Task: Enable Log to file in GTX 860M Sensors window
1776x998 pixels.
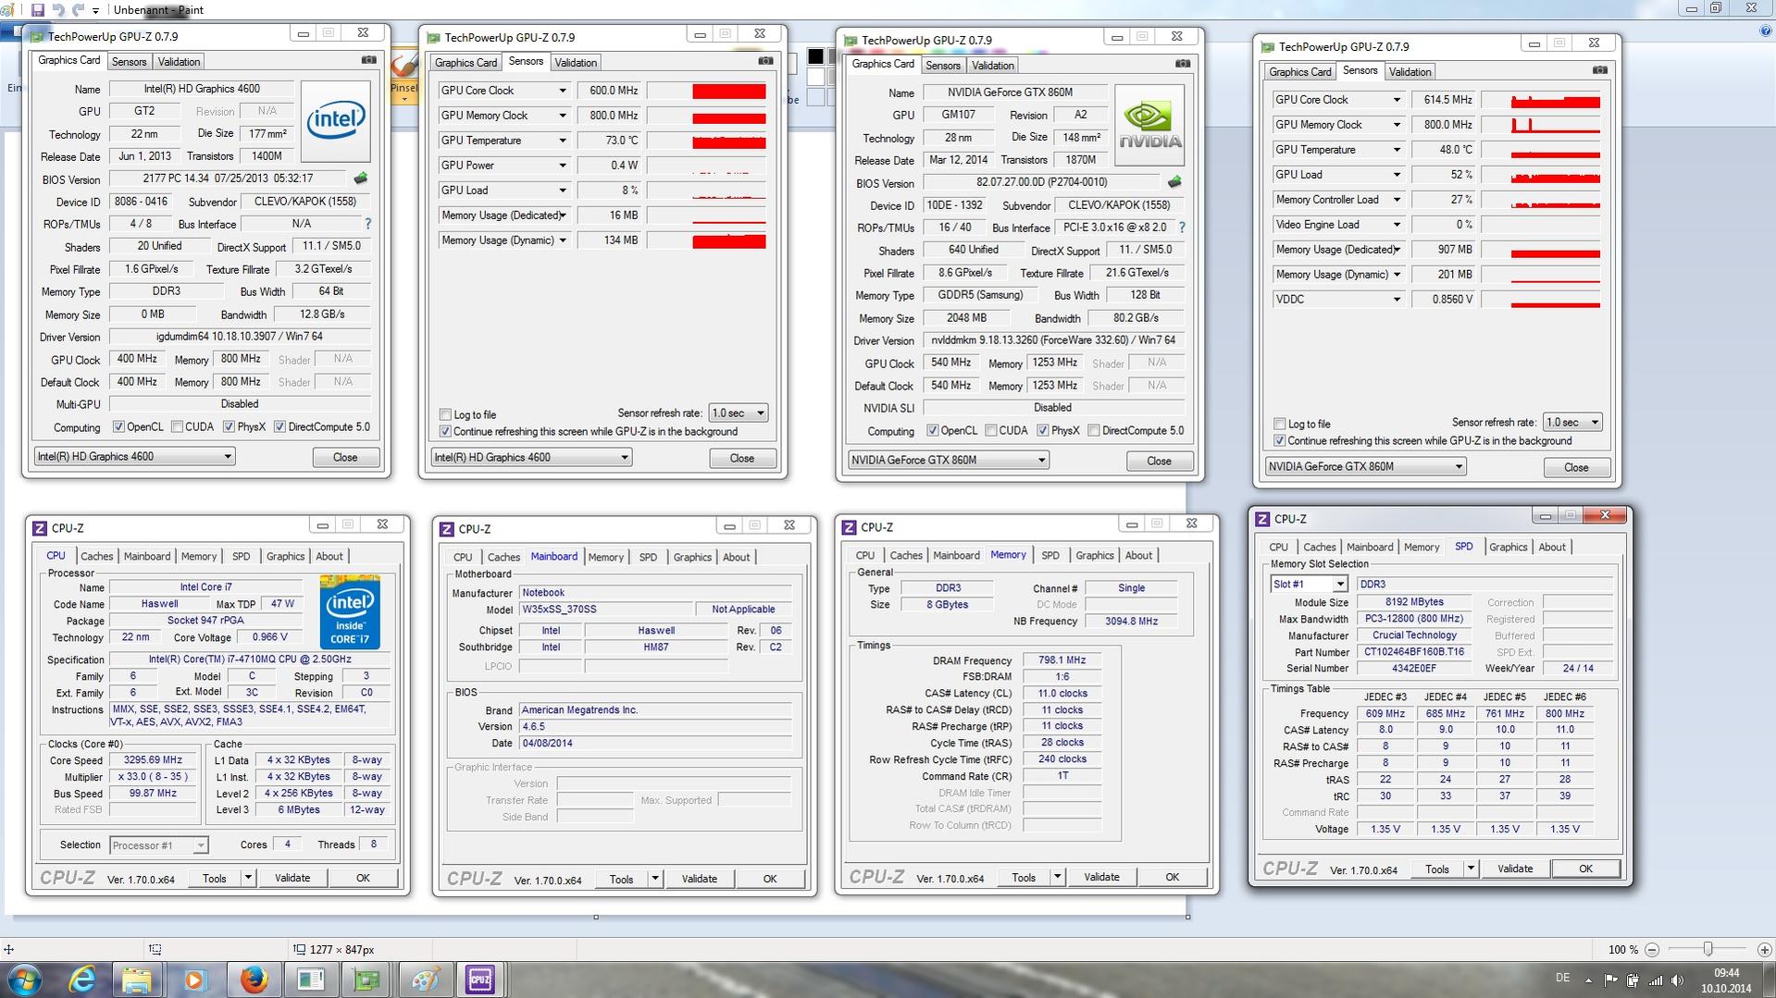Action: [x=1279, y=424]
